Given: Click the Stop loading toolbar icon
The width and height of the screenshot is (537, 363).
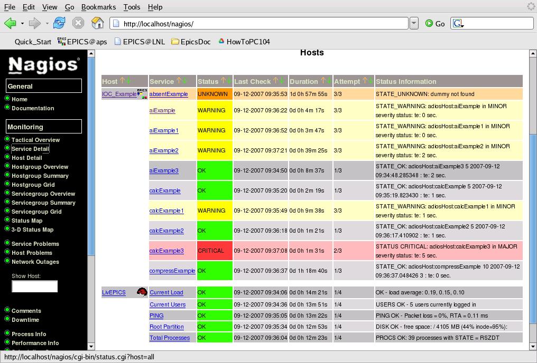Looking at the screenshot, I should point(78,23).
